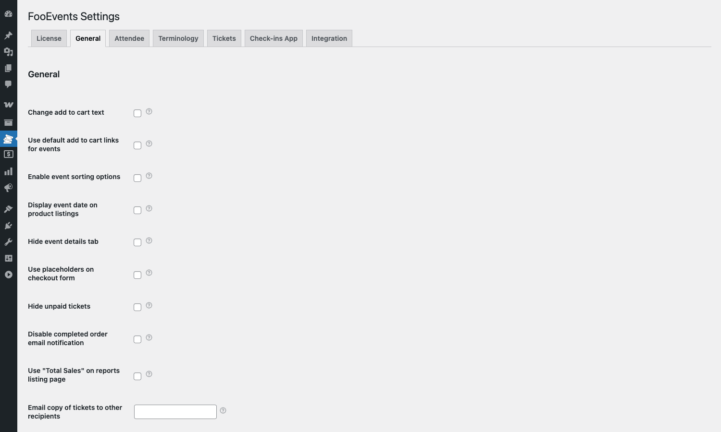The width and height of the screenshot is (721, 432).
Task: Click help icon for Disable completed order email
Action: coord(149,337)
